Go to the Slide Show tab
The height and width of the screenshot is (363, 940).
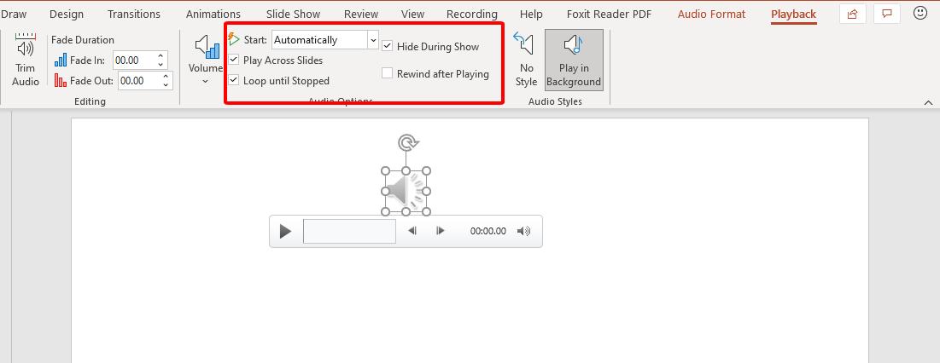(x=293, y=14)
